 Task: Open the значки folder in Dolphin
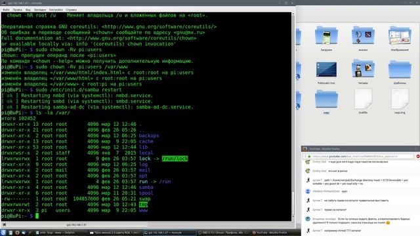(363, 38)
